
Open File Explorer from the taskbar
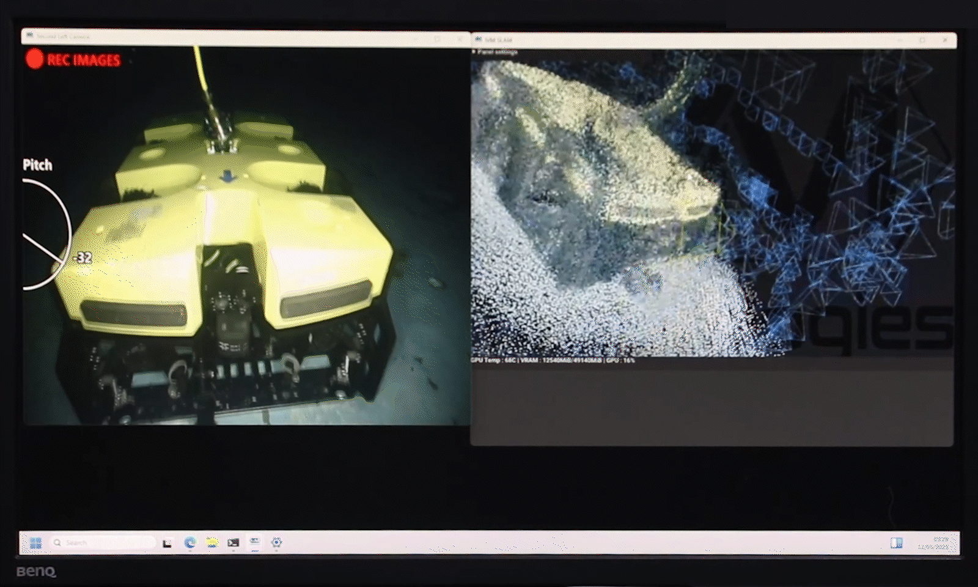point(212,542)
